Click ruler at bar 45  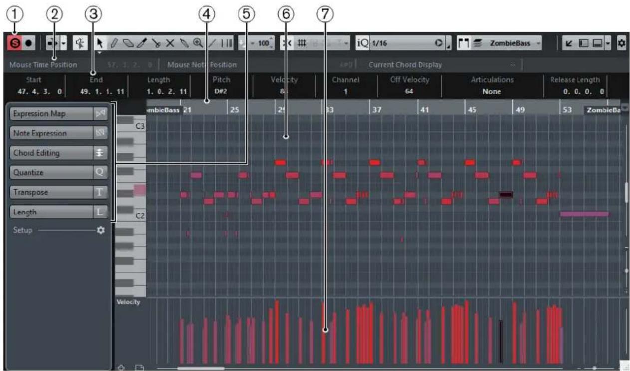pyautogui.click(x=472, y=110)
